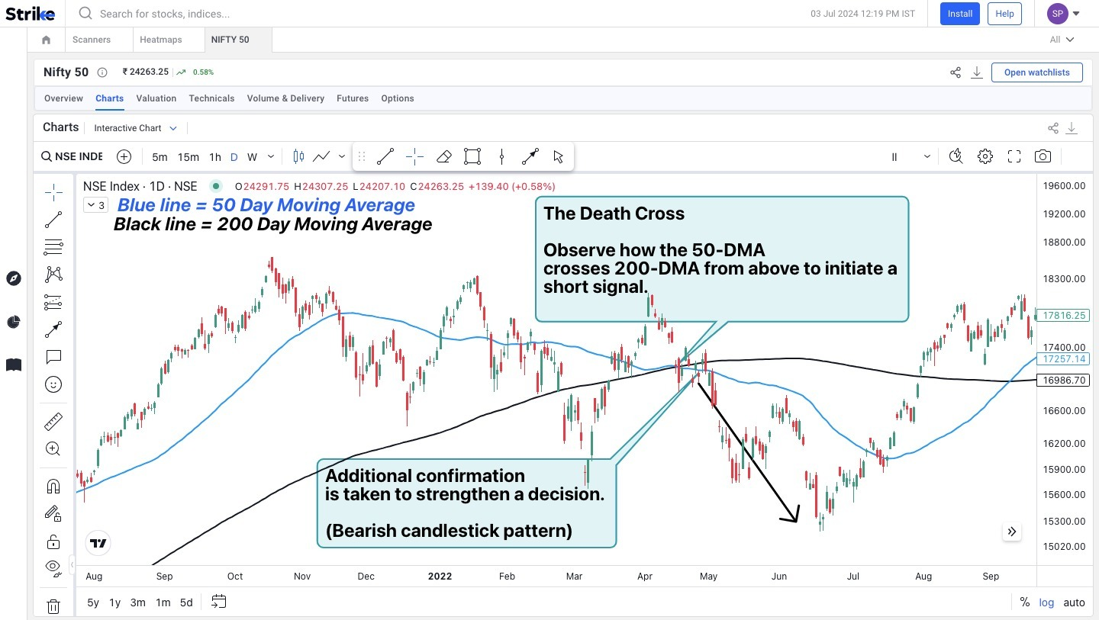
Task: Click the Help button
Action: (x=1004, y=14)
